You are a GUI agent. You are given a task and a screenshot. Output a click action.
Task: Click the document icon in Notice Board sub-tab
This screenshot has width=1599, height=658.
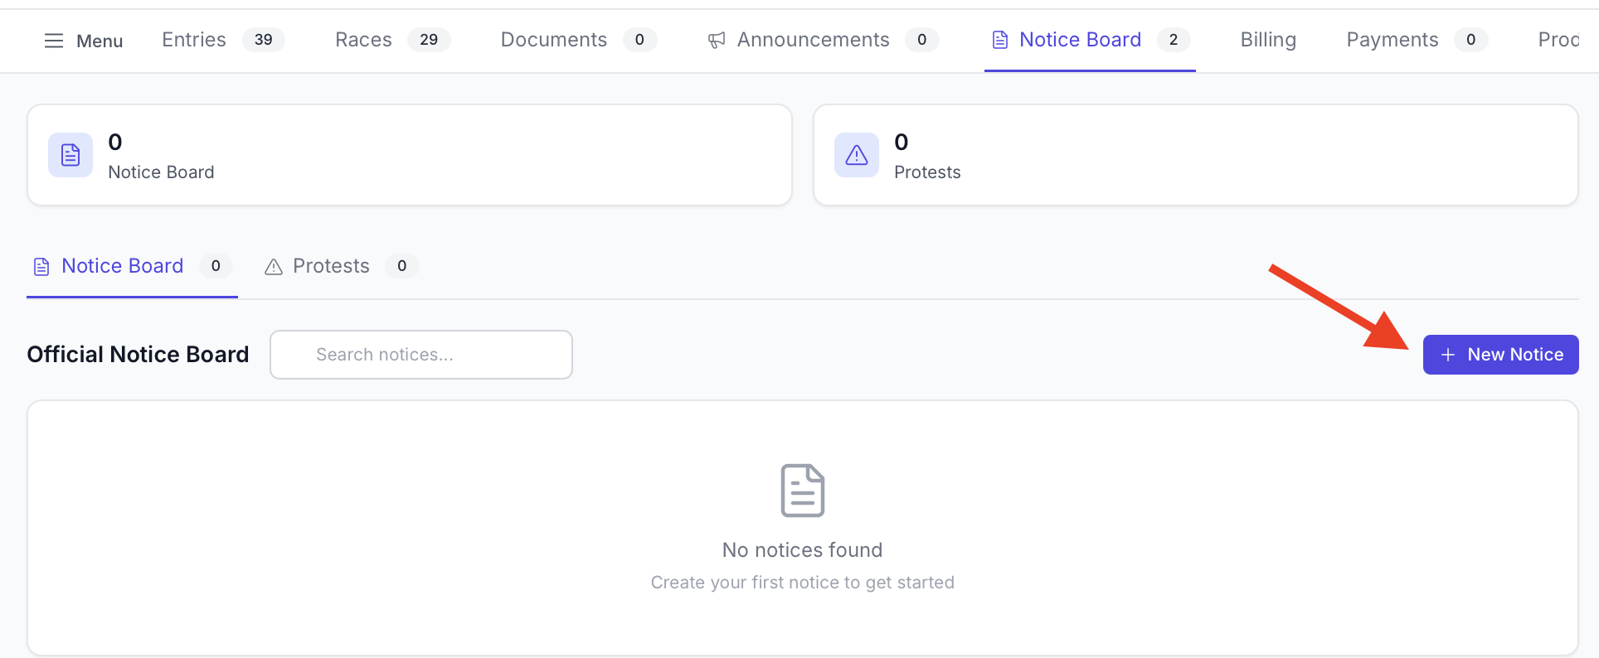pyautogui.click(x=41, y=266)
